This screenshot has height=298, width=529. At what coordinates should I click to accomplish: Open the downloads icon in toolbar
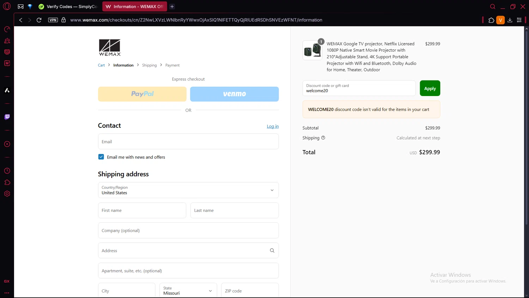[510, 20]
